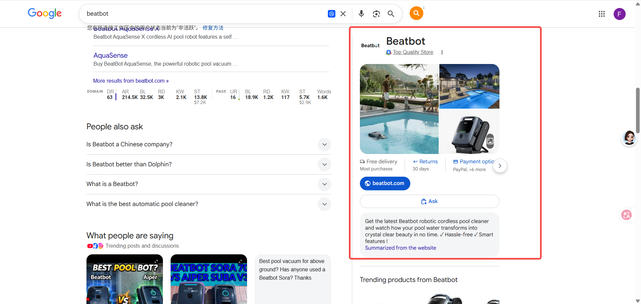Click the Ask button in the Beatbot panel
641x304 pixels.
[x=429, y=201]
